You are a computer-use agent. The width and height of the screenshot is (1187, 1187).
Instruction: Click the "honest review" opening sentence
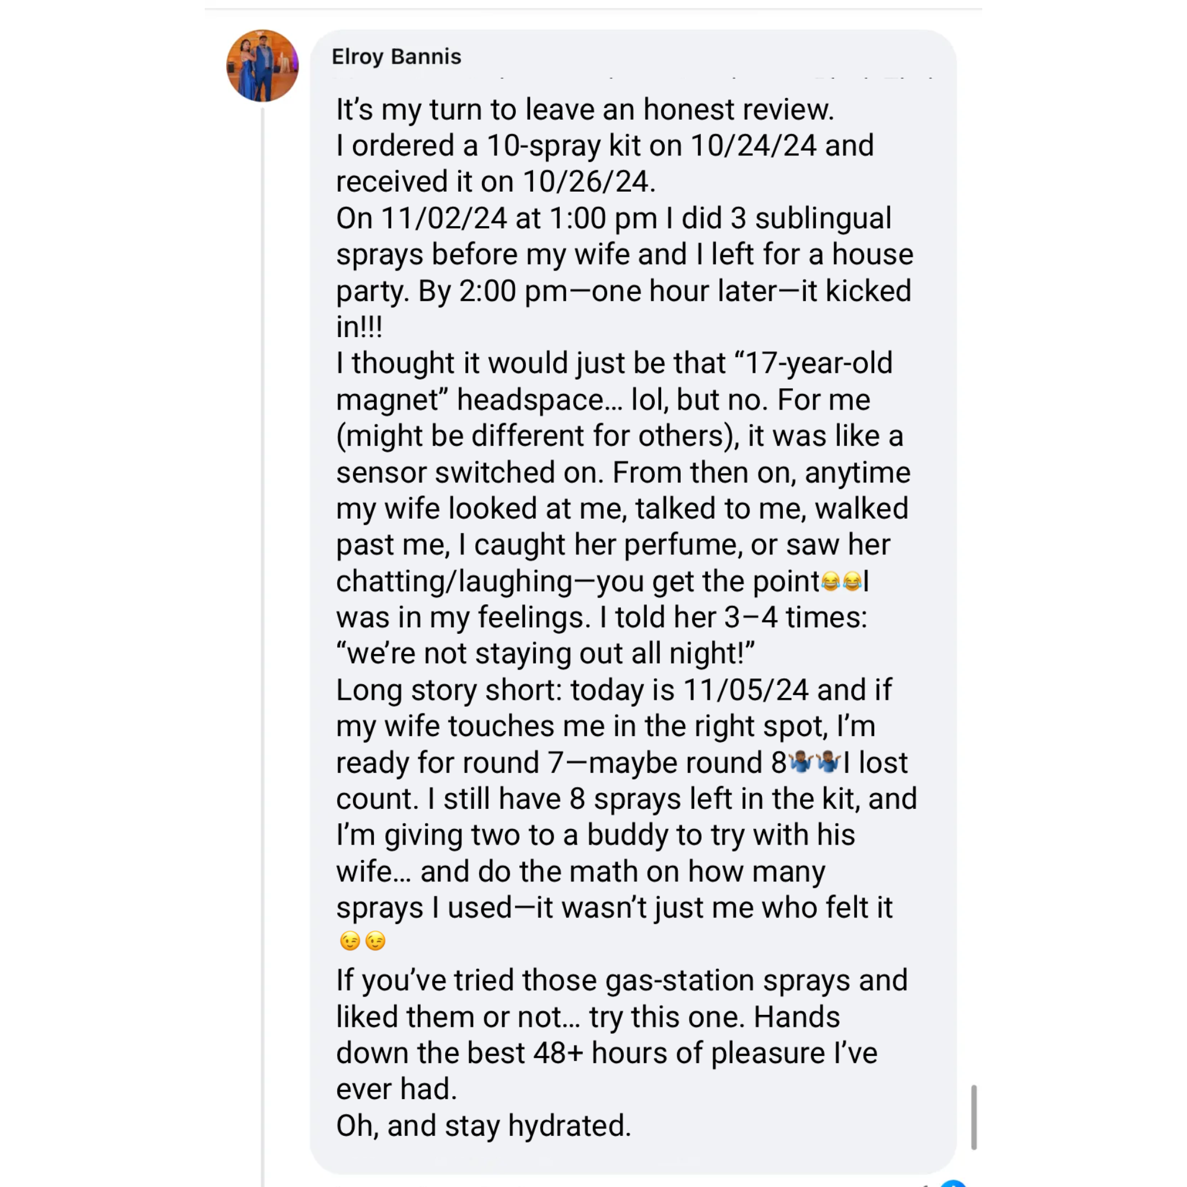click(585, 109)
